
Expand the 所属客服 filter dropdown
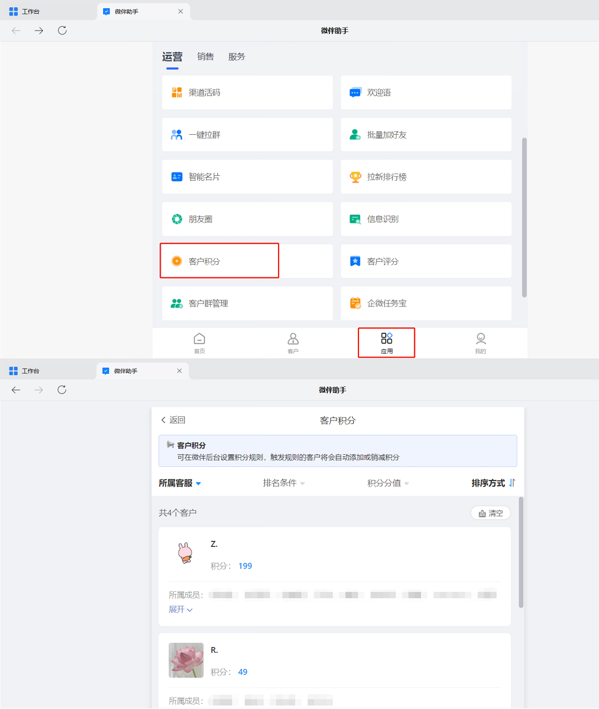pyautogui.click(x=180, y=483)
